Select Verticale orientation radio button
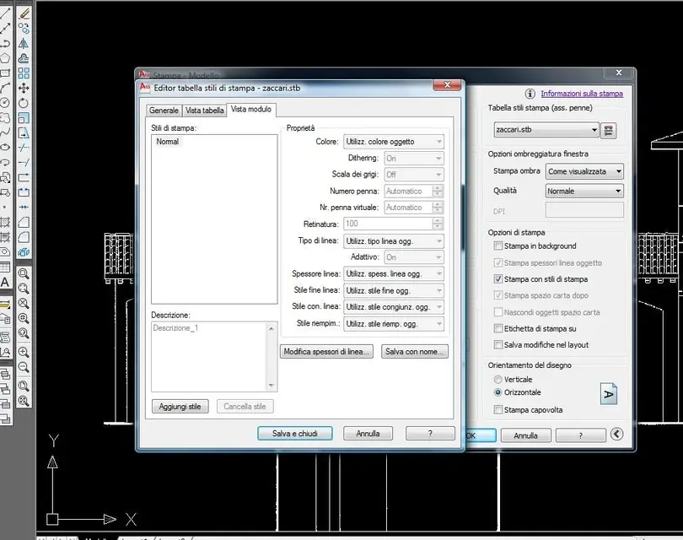This screenshot has width=683, height=540. [x=497, y=379]
